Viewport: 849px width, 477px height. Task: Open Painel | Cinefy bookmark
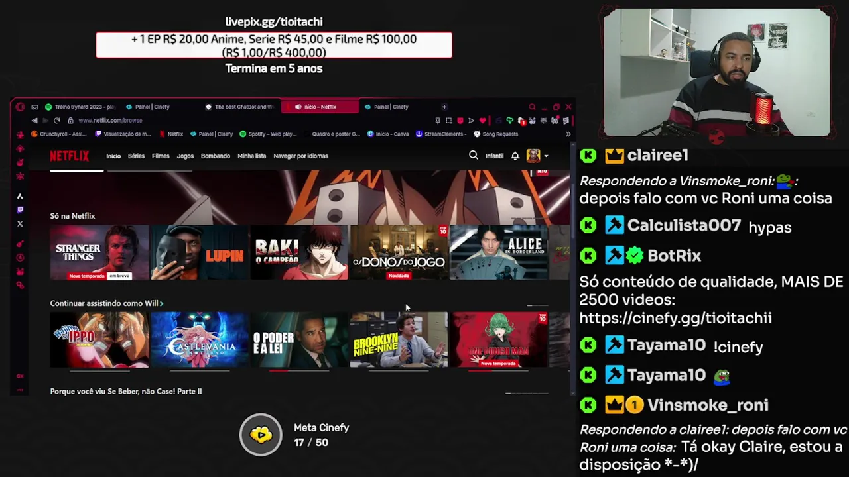pyautogui.click(x=212, y=134)
